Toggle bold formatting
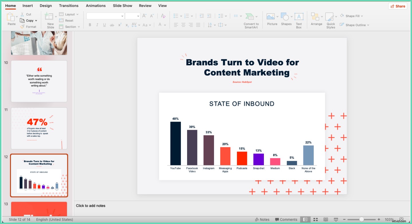Image resolution: width=412 pixels, height=224 pixels. pos(90,25)
